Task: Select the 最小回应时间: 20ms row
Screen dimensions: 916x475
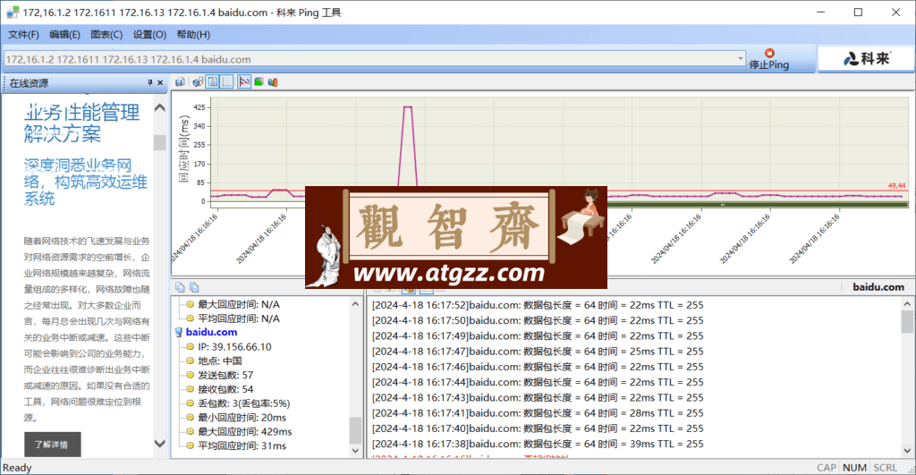Action: coord(242,417)
